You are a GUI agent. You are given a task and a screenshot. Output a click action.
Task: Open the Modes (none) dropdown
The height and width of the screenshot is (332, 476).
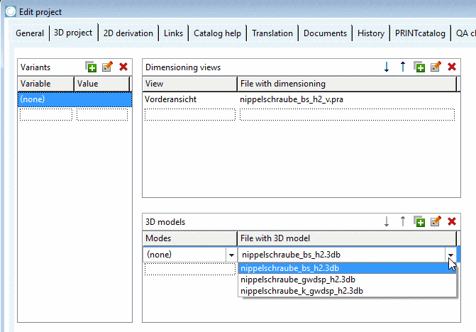coord(231,255)
